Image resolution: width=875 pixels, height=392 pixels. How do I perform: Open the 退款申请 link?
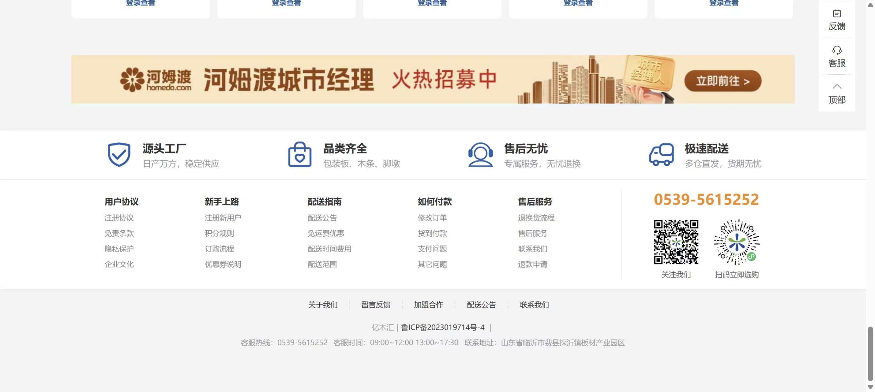tap(532, 264)
